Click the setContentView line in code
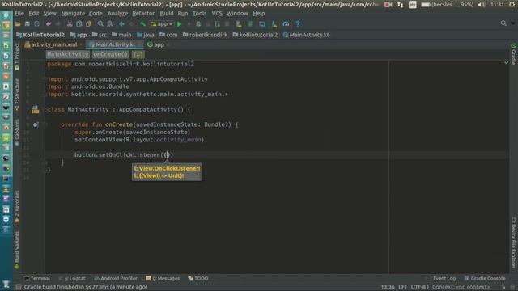The image size is (518, 291). pos(139,140)
